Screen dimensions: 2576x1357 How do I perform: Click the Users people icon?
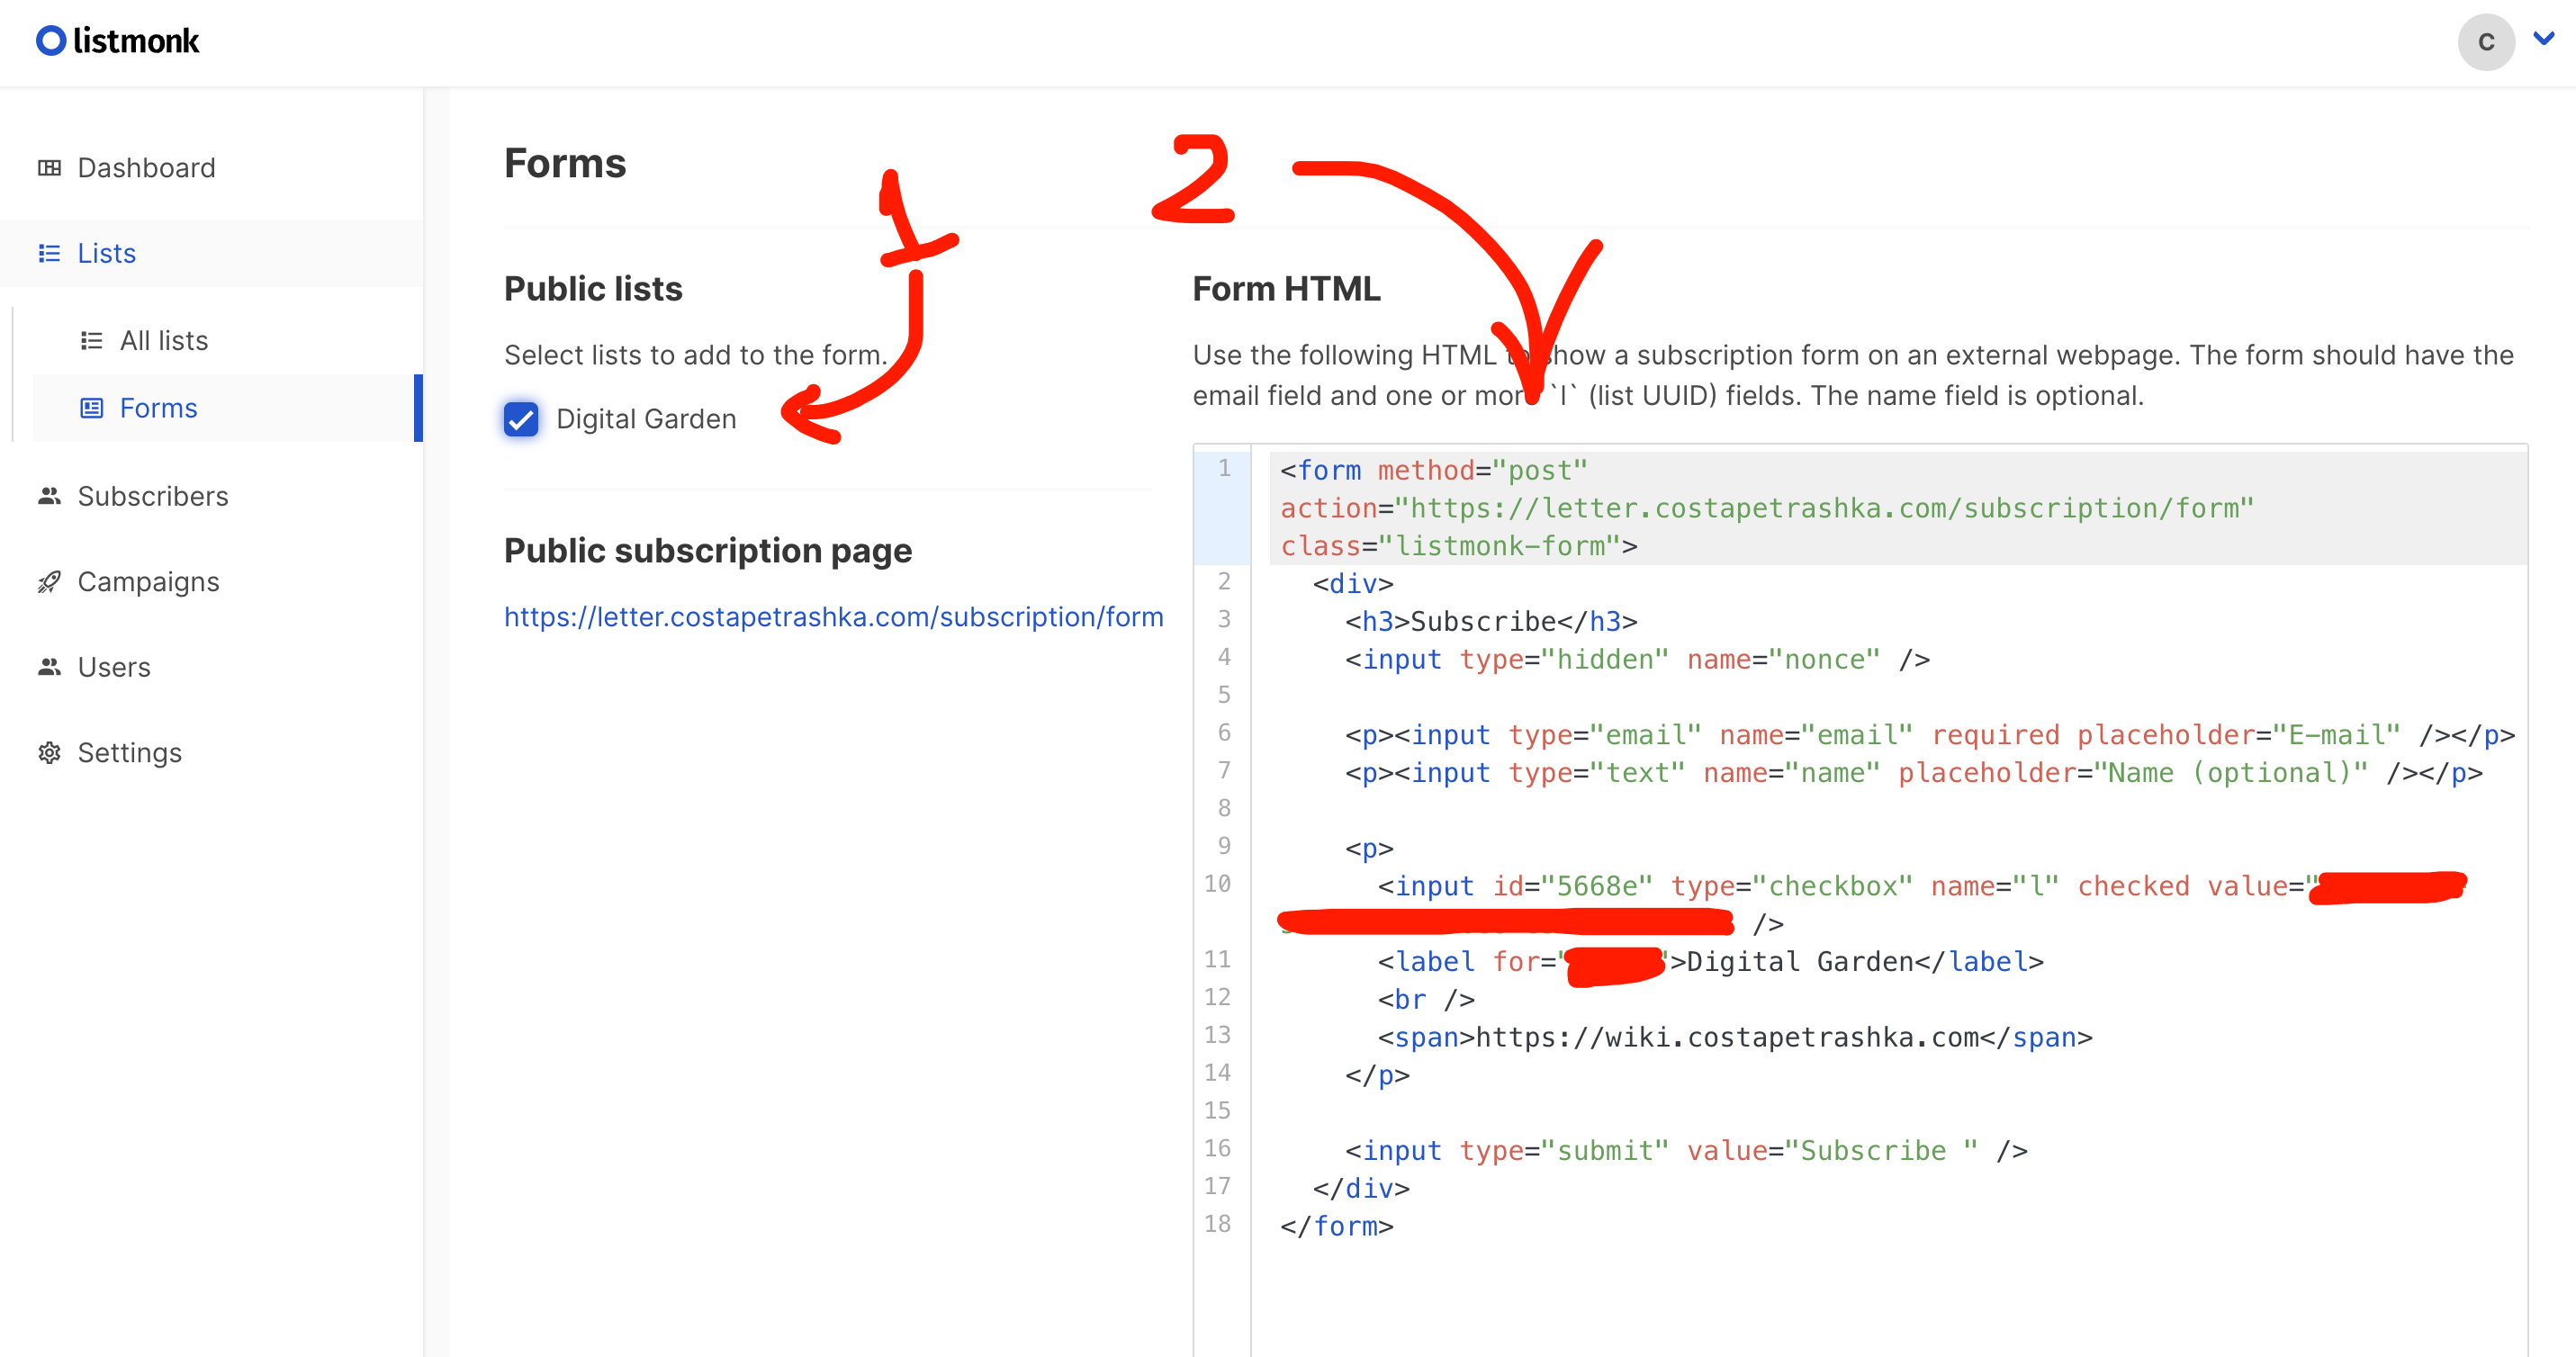[49, 667]
